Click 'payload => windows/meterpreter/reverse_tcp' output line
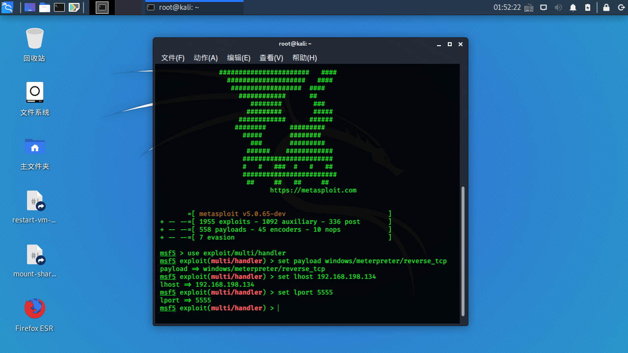628x353 pixels. point(243,269)
